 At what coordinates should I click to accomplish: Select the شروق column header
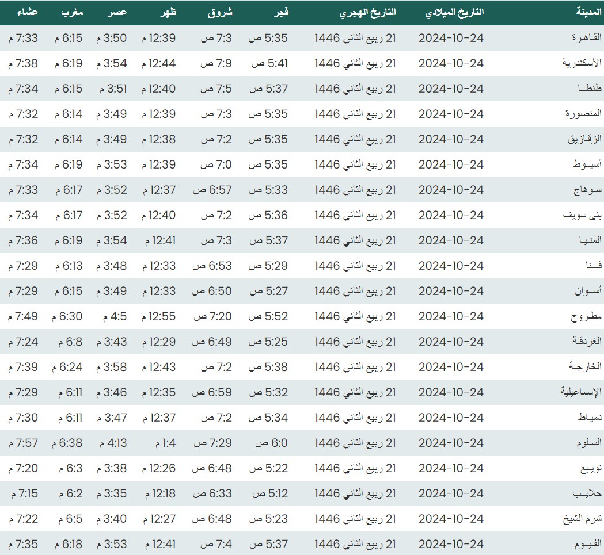(219, 12)
